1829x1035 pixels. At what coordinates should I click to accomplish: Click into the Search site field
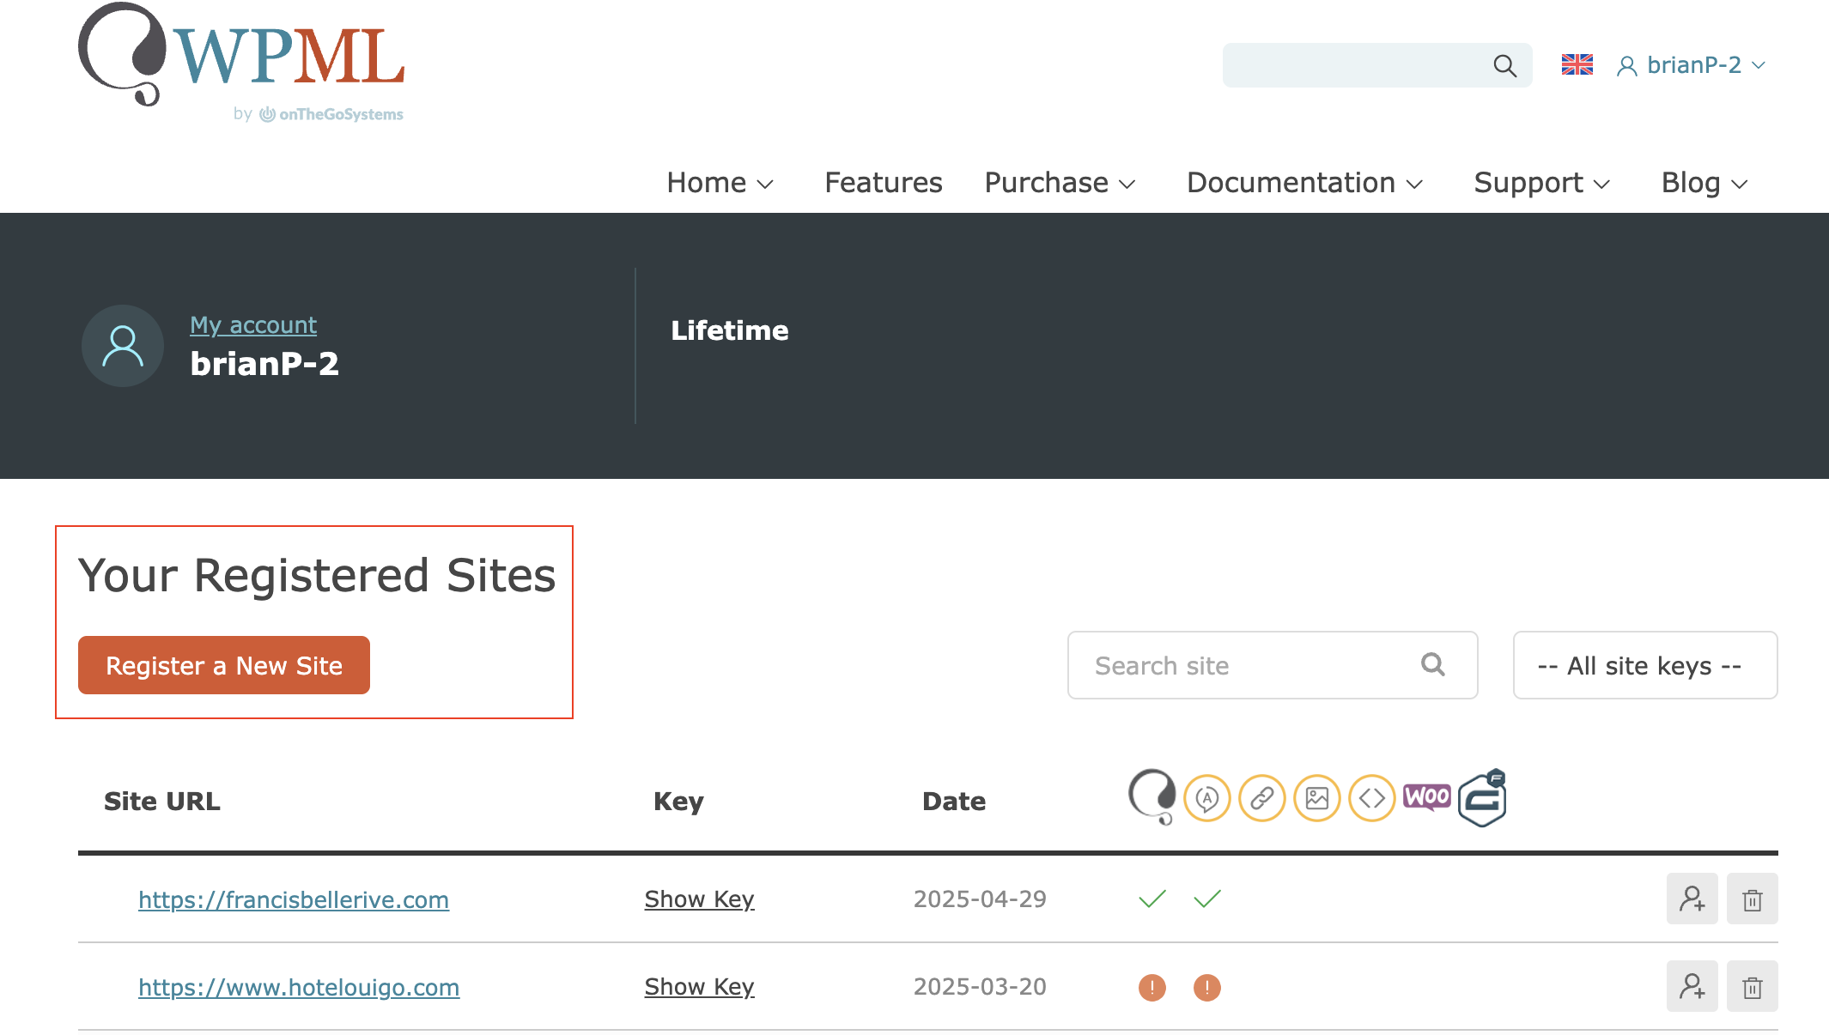click(1245, 666)
